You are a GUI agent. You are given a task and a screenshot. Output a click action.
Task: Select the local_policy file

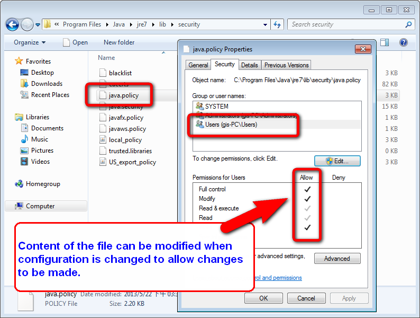(121, 140)
